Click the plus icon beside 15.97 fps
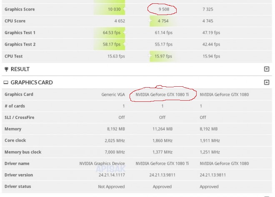275x197 pixels. pos(151,56)
